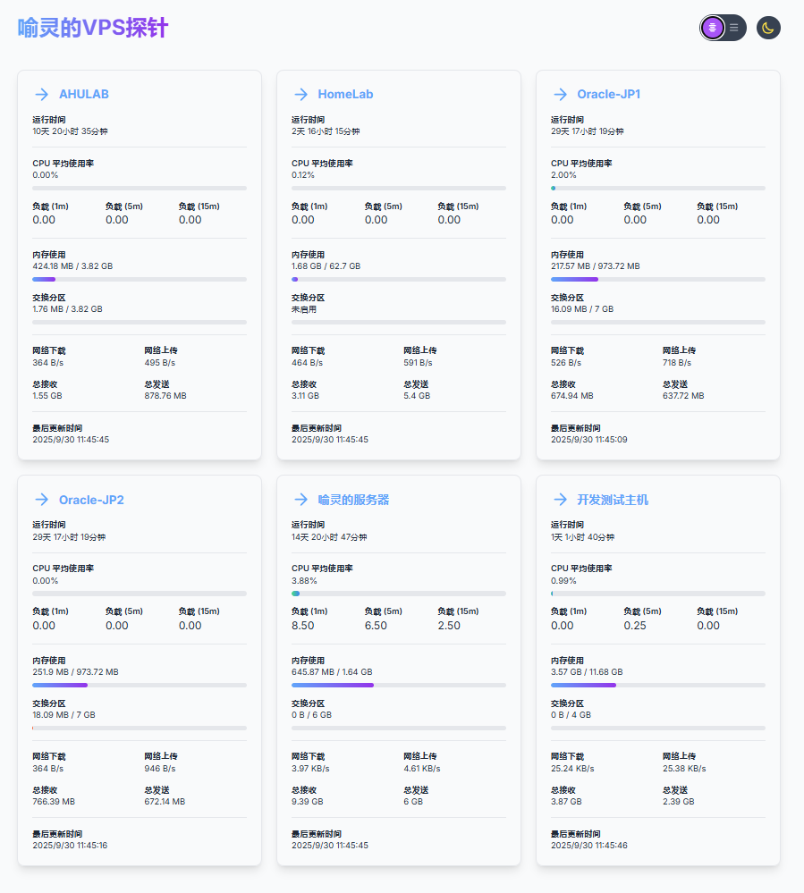Click the arrow icon beside 喻灵的服务器

300,500
